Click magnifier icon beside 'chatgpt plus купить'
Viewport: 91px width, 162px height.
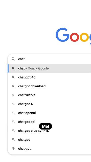click(x=13, y=131)
